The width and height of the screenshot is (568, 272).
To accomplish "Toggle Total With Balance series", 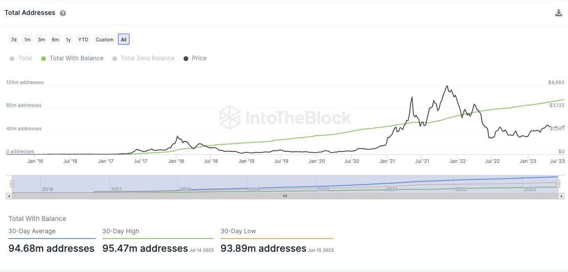I will pyautogui.click(x=72, y=58).
